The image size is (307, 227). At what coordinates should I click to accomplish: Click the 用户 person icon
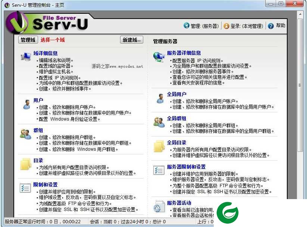27,104
